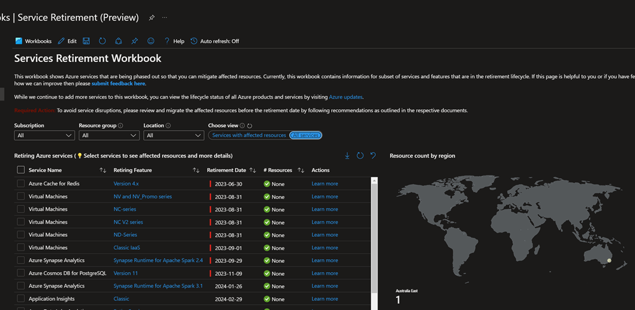Viewport: 635px width, 310px height.
Task: Click the Edit pencil in the toolbar
Action: tap(67, 41)
